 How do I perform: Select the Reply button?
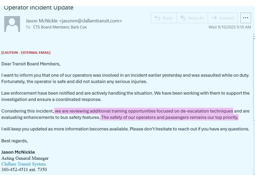163,18
